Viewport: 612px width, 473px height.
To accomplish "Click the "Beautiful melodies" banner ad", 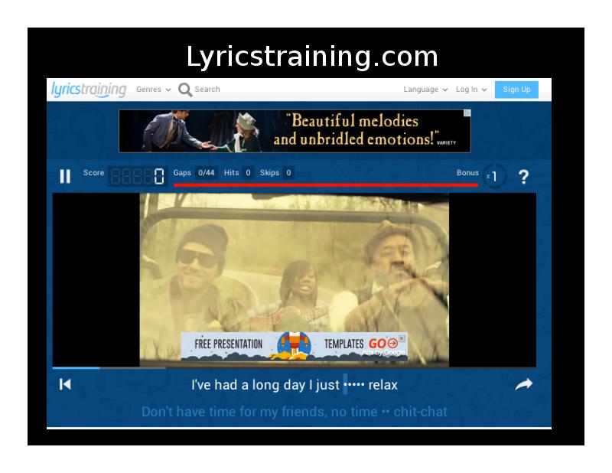I will 295,131.
